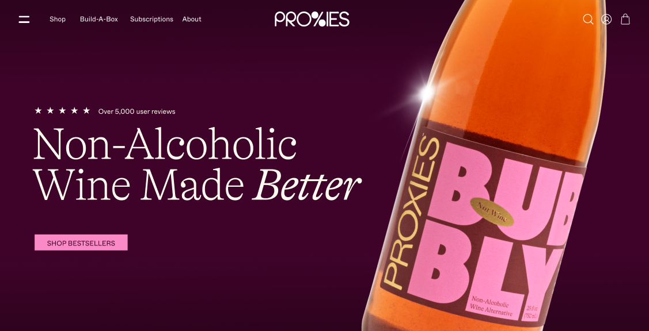Click 'Non-Alcoholic Wine Alternative' label text

(x=491, y=306)
